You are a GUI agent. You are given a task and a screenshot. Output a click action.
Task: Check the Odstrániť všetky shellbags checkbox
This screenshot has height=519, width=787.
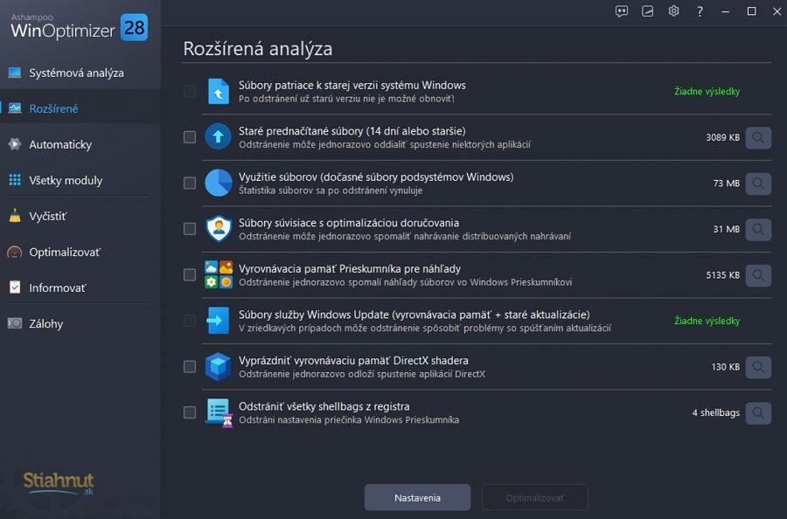[x=190, y=412]
